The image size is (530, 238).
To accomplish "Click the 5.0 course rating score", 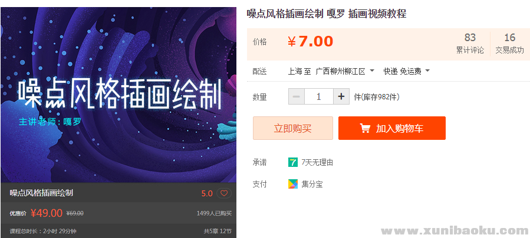I will point(207,193).
